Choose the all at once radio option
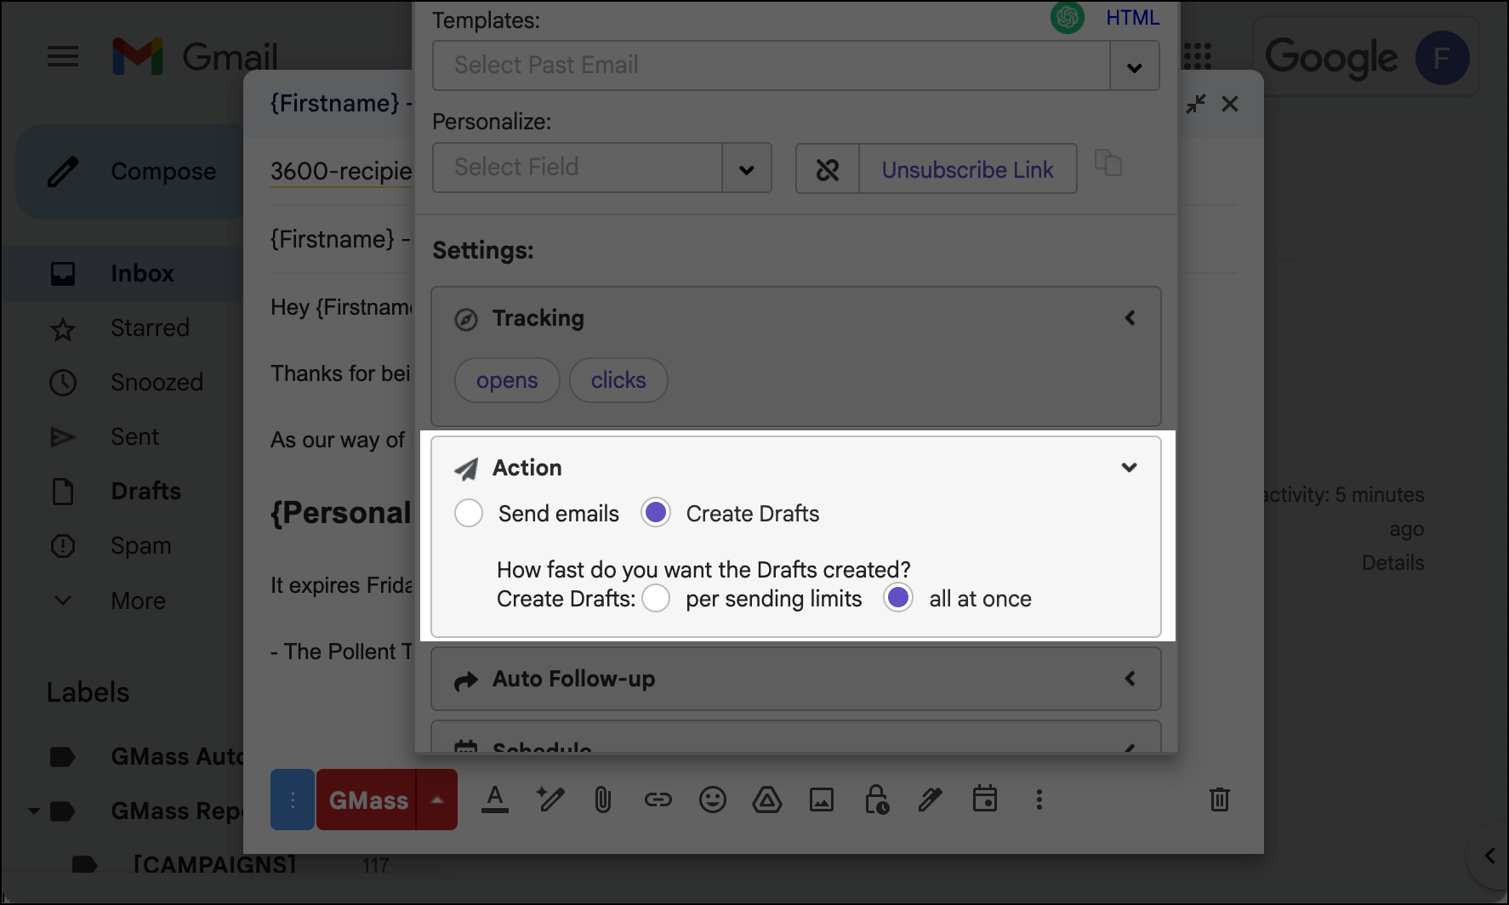The image size is (1509, 905). pos(898,598)
